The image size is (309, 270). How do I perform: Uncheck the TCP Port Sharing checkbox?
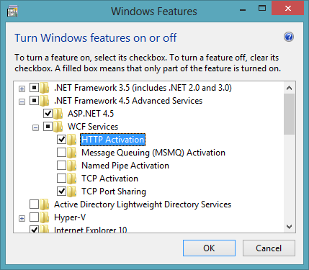61,191
